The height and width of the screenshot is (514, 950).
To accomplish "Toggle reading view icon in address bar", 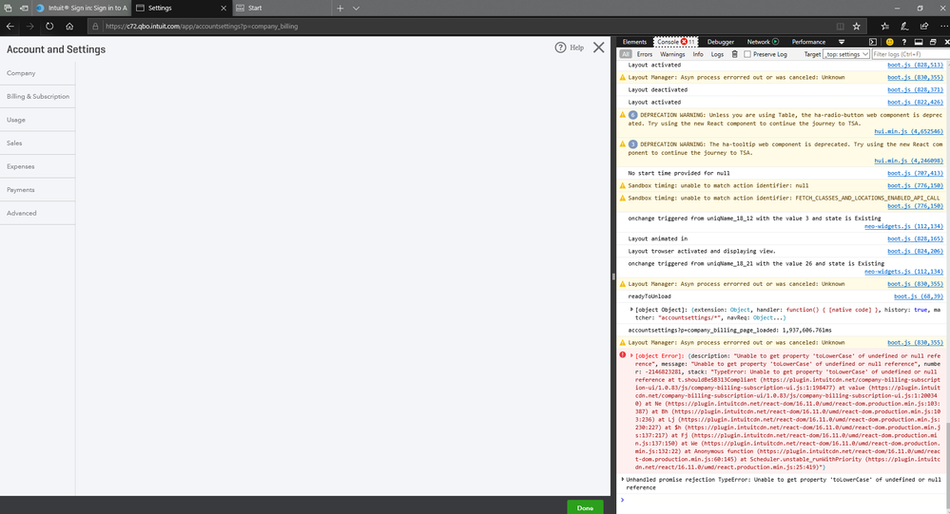I will pos(841,26).
